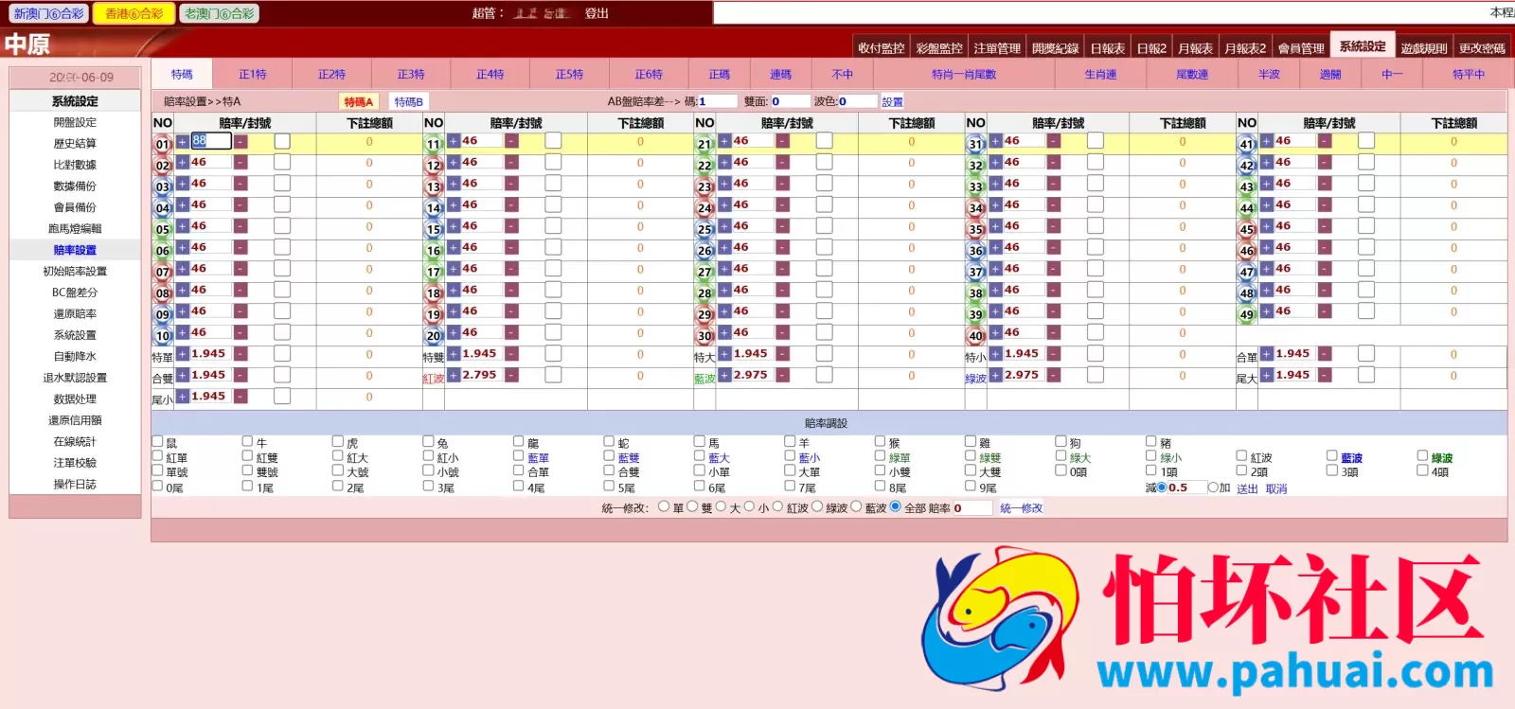Increase odds with plus for number 01
This screenshot has height=709, width=1515.
click(x=183, y=142)
